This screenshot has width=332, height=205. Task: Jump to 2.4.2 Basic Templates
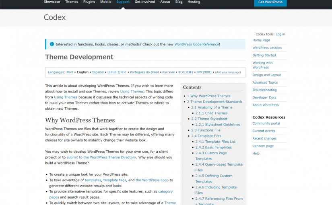(x=213, y=148)
